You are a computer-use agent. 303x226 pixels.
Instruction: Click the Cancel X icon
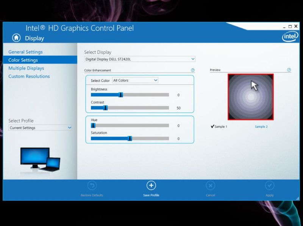(210, 186)
